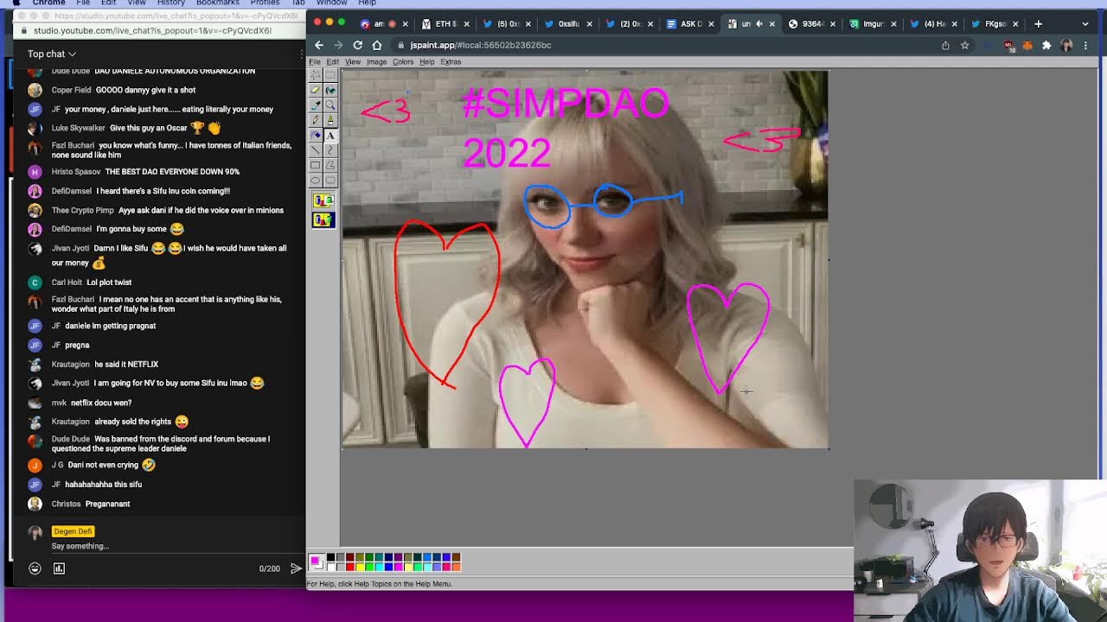
Task: Expand the tab search chevron
Action: click(1085, 24)
